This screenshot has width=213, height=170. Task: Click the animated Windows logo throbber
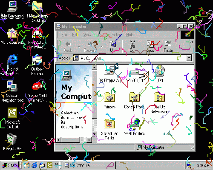187,34
